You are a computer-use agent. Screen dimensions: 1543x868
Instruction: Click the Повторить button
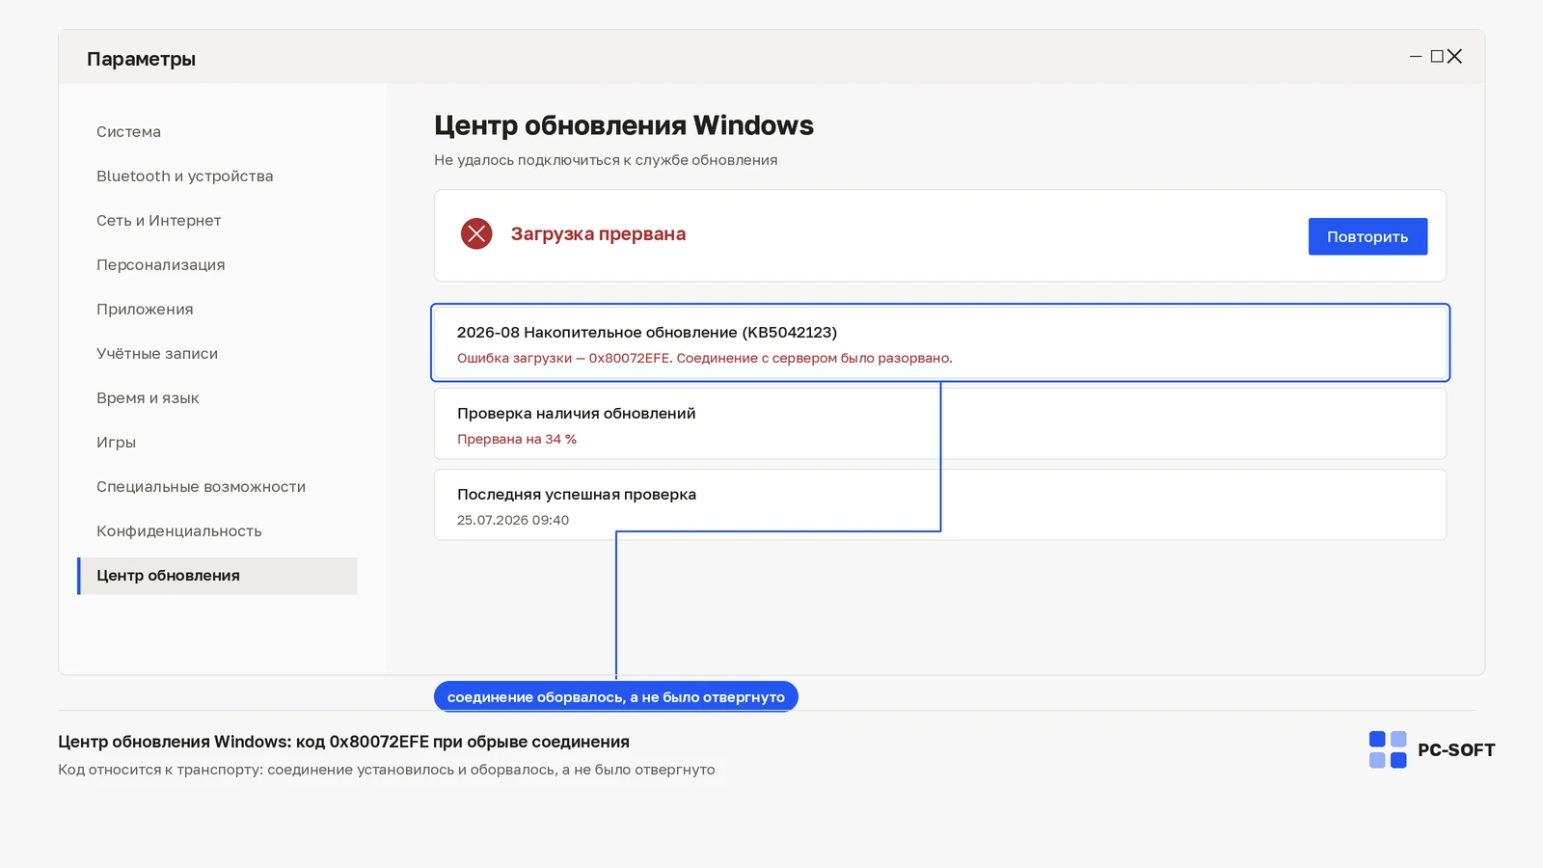1367,236
